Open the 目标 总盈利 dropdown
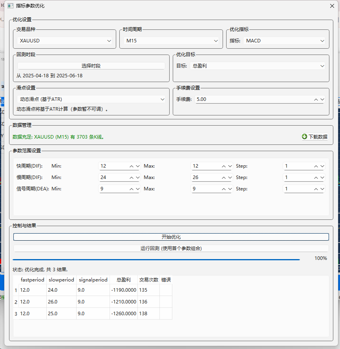Screen dimensions: 340x349 click(x=258, y=66)
